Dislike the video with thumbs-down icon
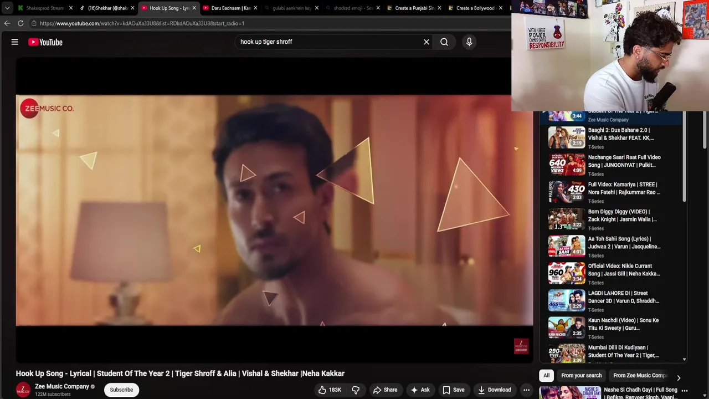 click(x=356, y=390)
